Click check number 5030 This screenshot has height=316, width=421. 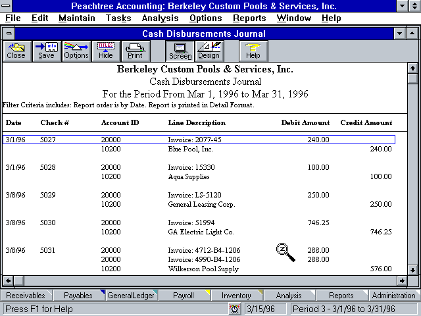pyautogui.click(x=48, y=223)
